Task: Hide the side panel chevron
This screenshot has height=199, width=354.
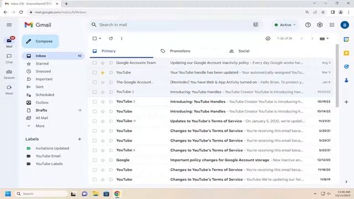Action: [346, 182]
